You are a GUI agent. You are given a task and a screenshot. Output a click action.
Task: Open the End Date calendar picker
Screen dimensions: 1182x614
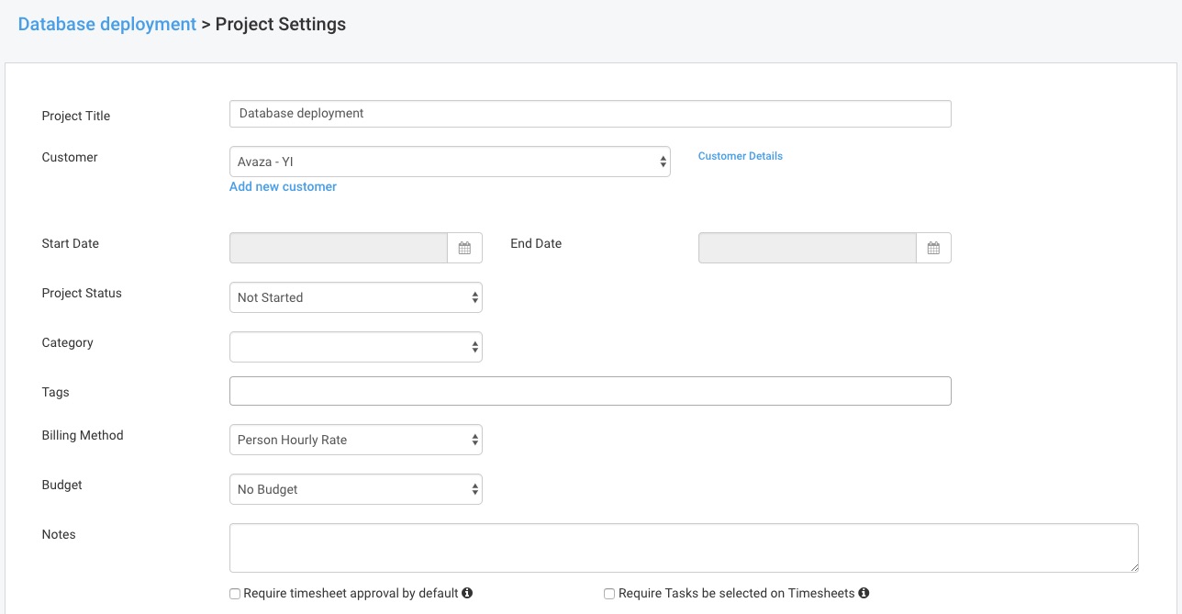(933, 248)
